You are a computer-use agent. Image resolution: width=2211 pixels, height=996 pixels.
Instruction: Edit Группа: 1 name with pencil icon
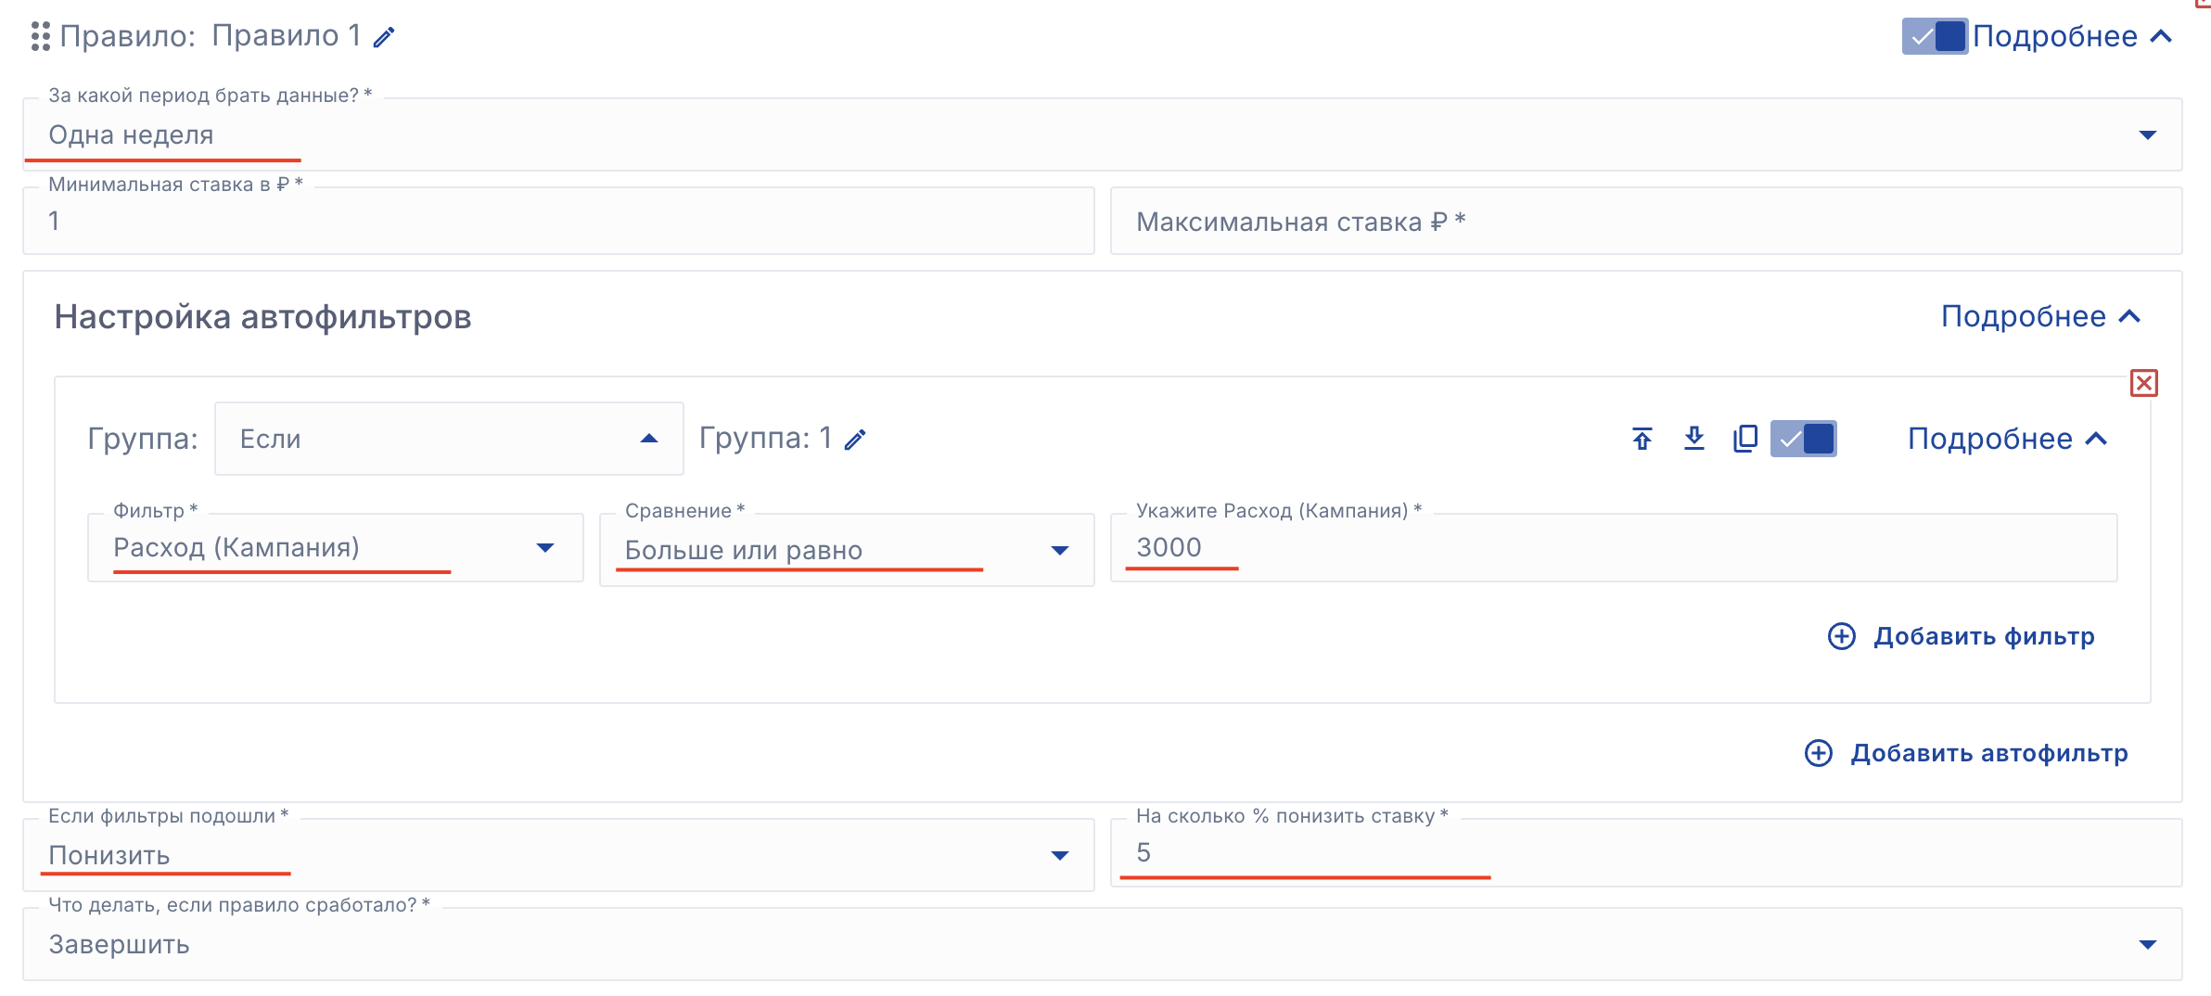[x=855, y=440]
